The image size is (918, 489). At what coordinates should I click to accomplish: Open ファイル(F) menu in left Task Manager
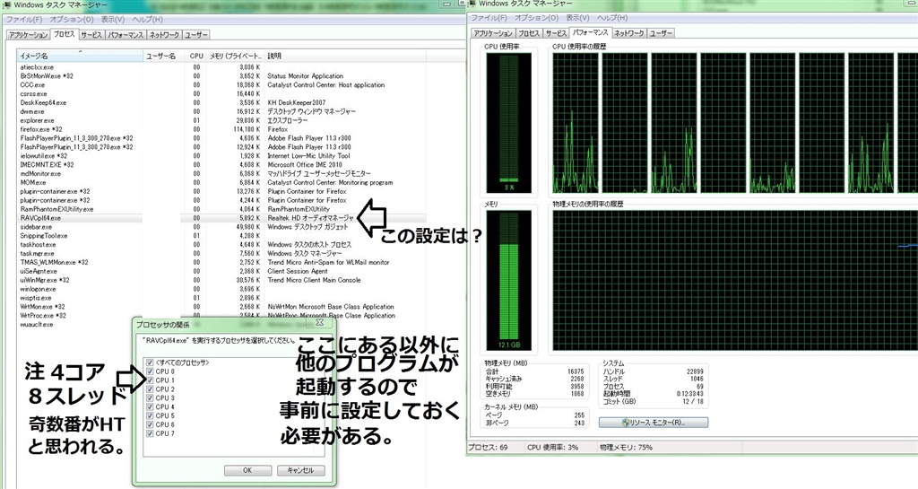(24, 20)
